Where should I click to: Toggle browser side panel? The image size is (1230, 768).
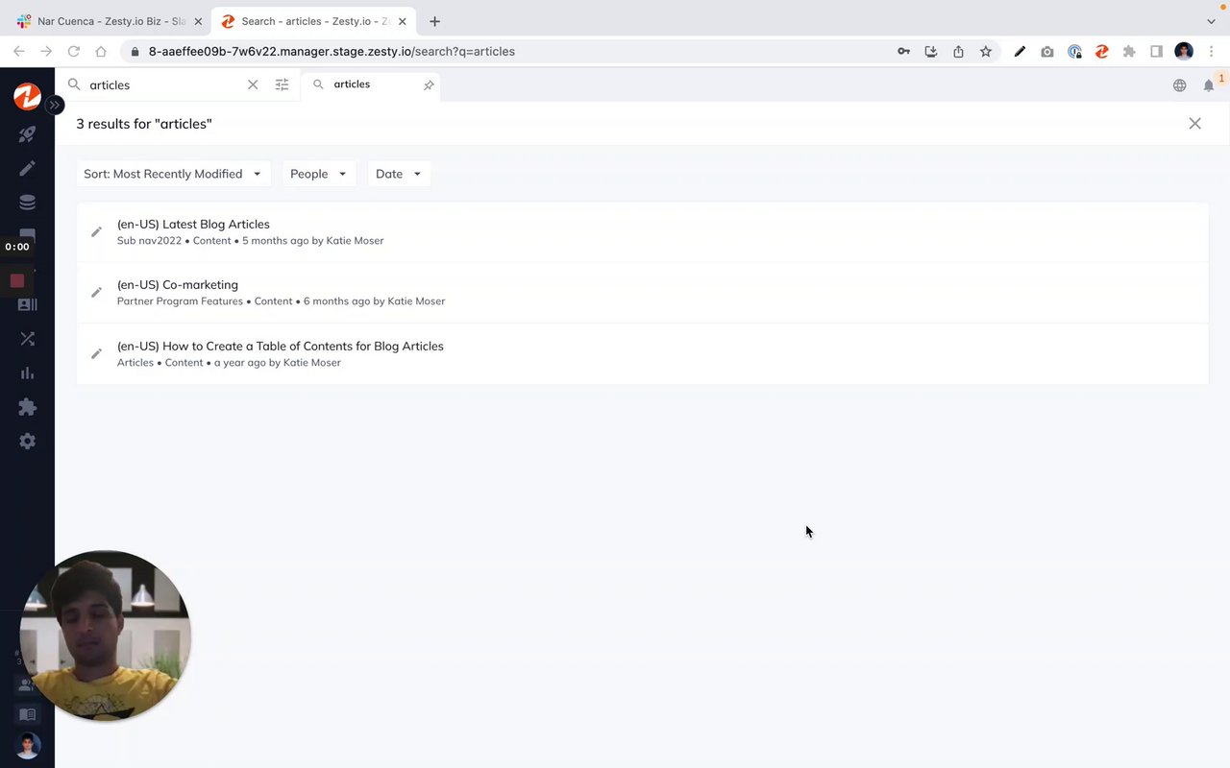coord(1157,52)
